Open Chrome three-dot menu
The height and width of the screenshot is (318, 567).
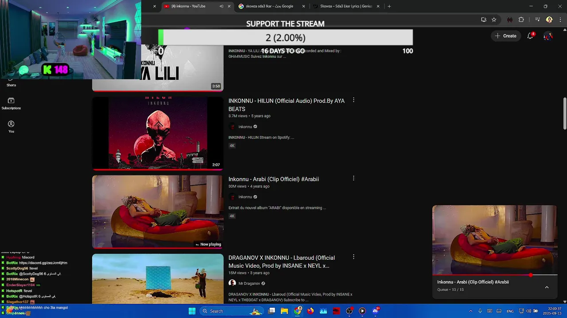point(560,19)
